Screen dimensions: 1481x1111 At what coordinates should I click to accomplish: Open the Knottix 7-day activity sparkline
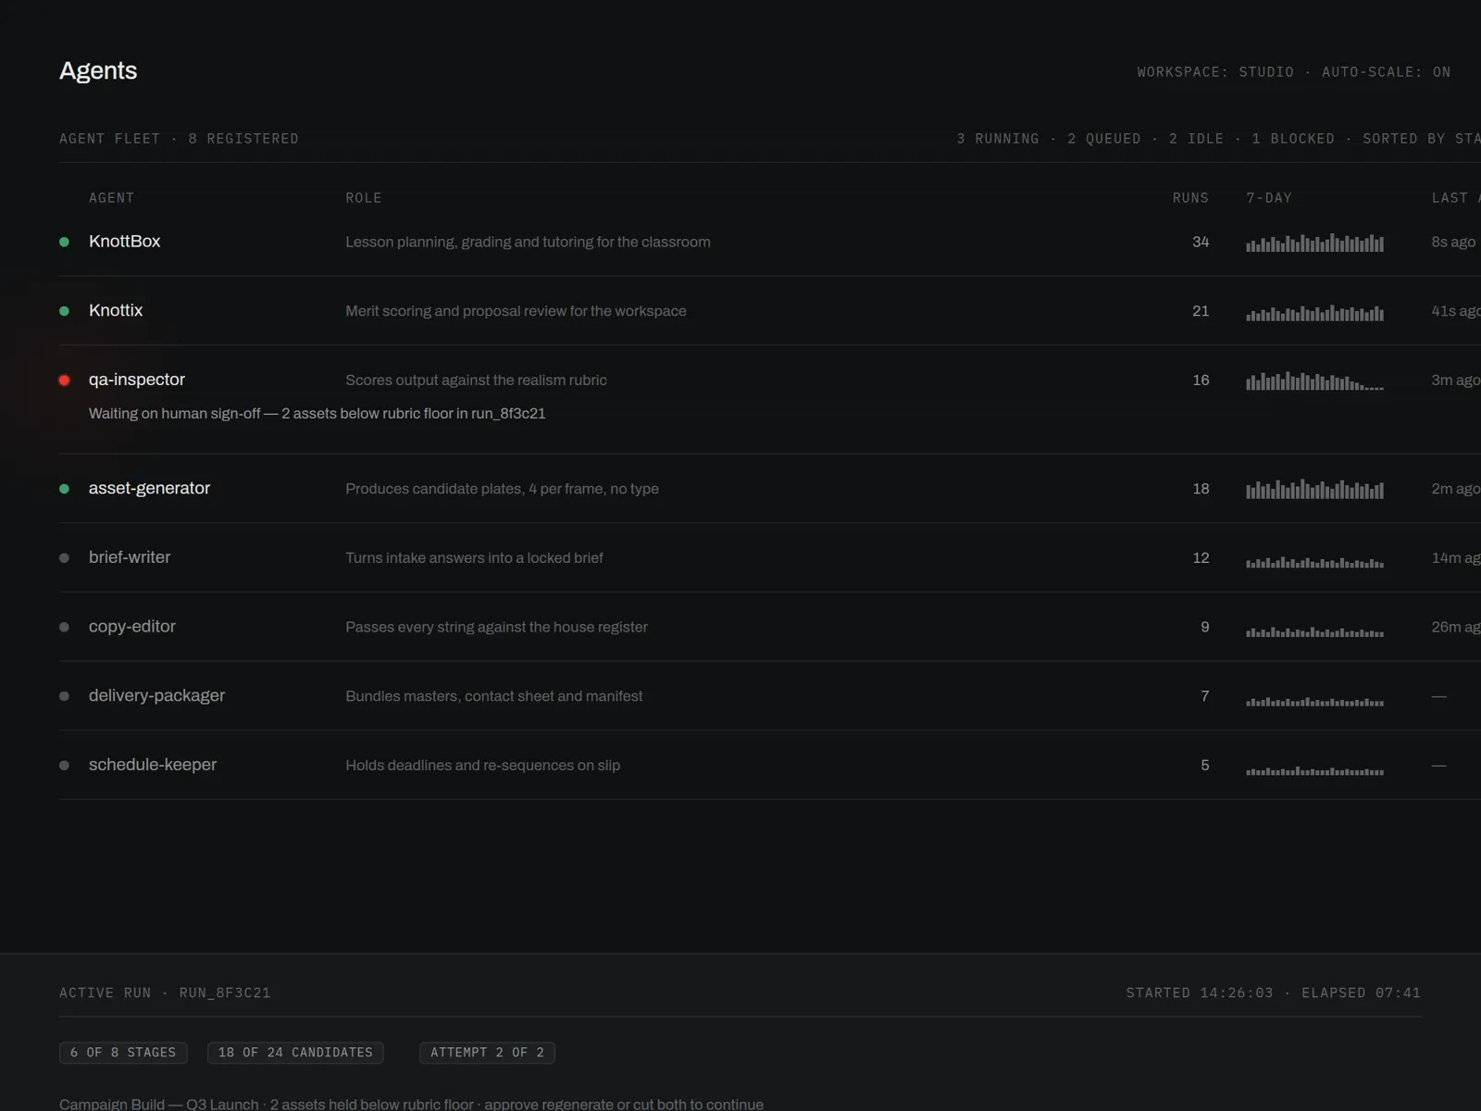[1314, 313]
